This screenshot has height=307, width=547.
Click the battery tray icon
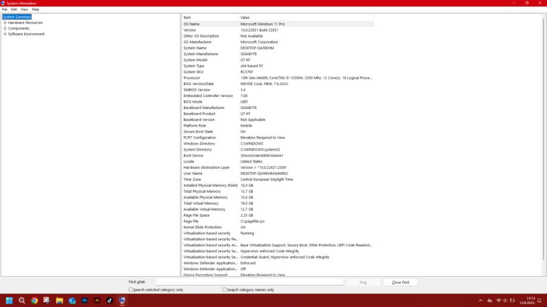512,300
